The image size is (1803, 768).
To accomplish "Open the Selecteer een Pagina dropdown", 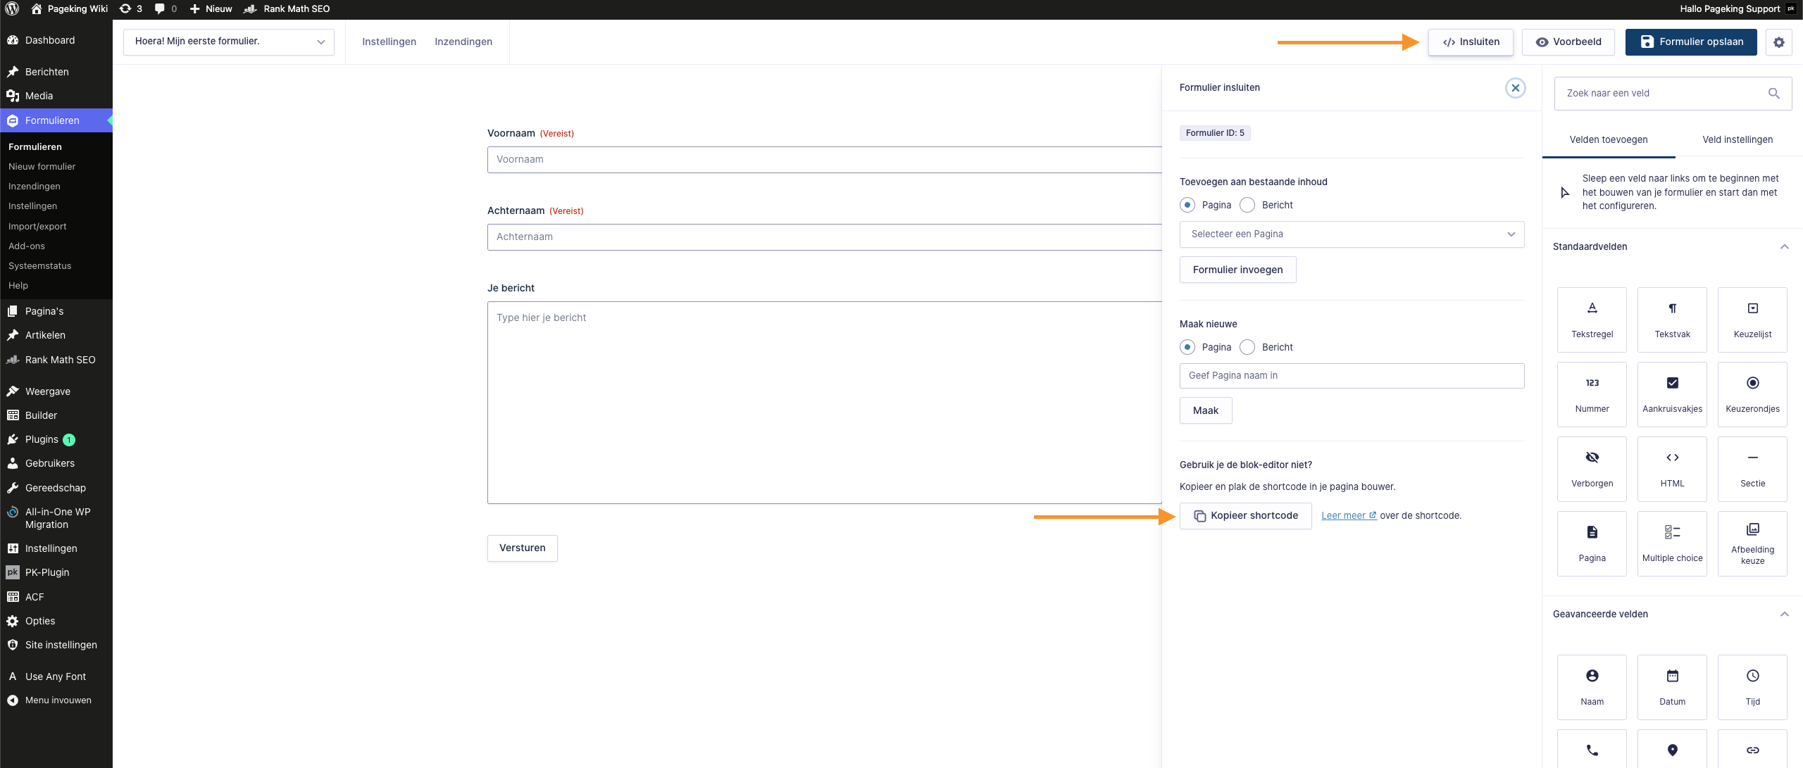I will (x=1352, y=234).
